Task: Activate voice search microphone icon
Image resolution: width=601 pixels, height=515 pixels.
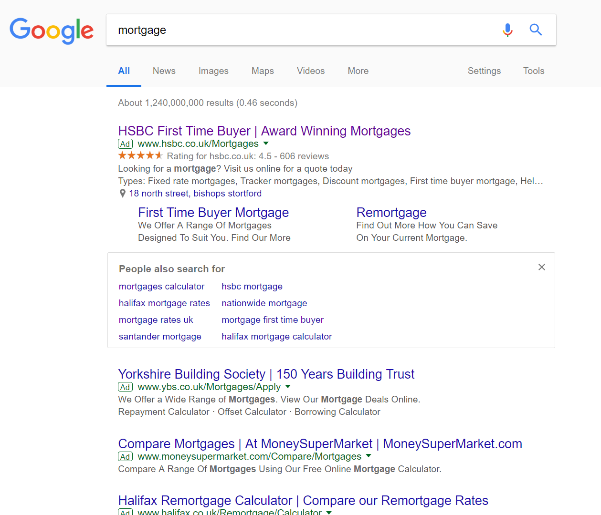Action: [x=507, y=30]
